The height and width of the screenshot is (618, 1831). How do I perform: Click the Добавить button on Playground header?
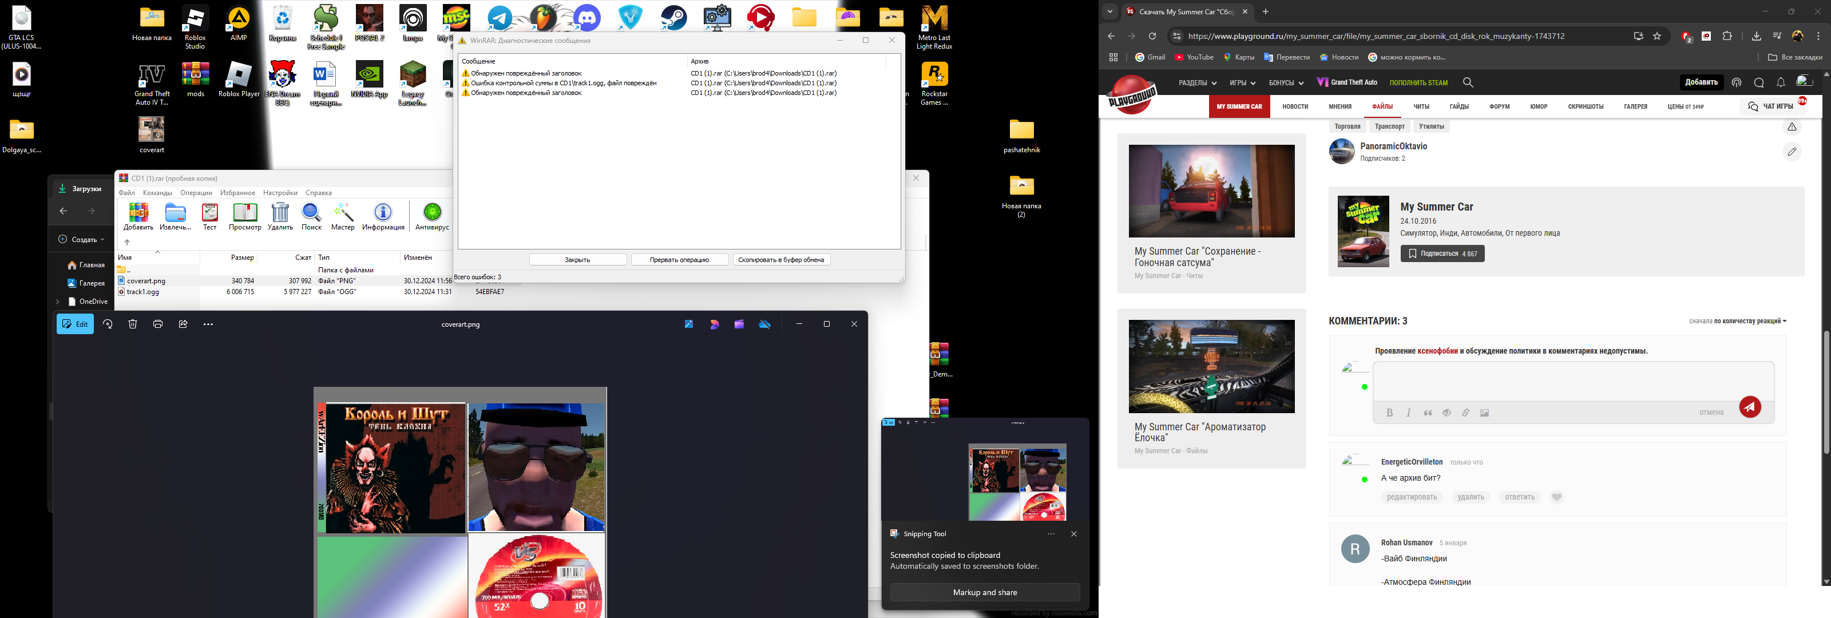point(1702,82)
